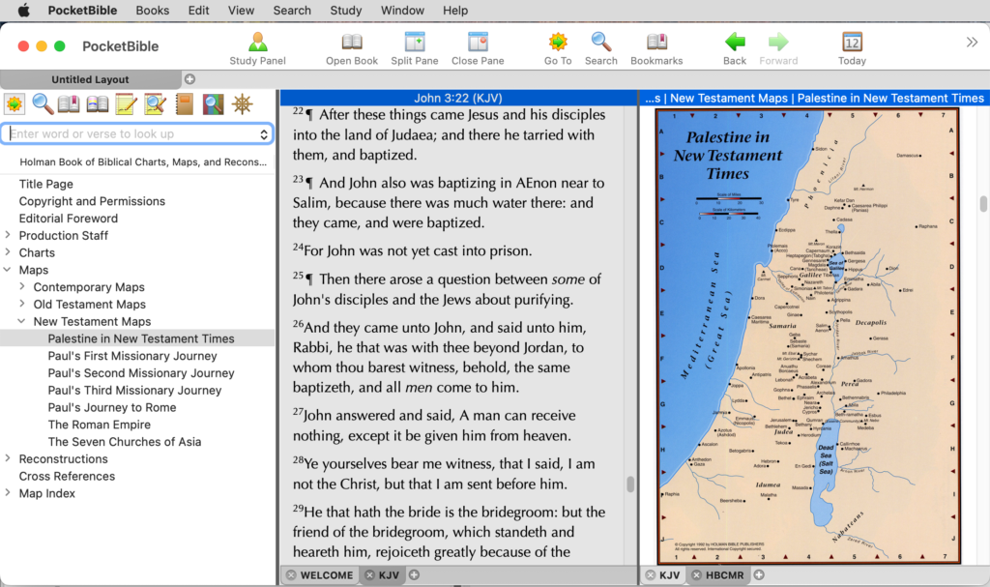
Task: Open the Edit menu
Action: point(198,10)
